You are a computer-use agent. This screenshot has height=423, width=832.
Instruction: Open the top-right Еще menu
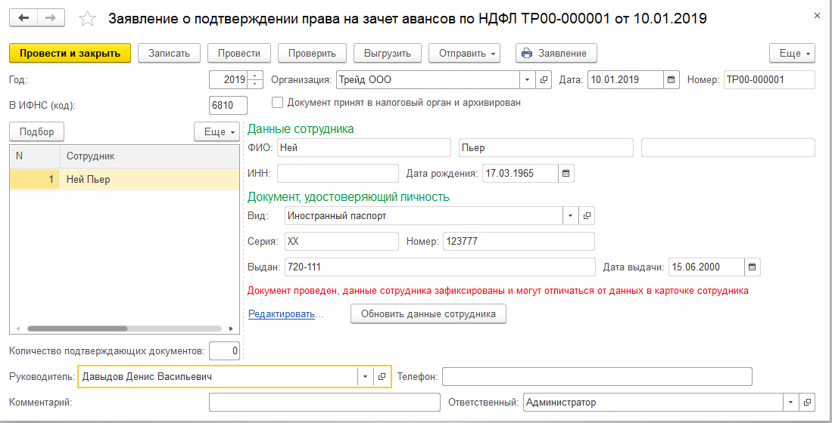click(x=792, y=54)
